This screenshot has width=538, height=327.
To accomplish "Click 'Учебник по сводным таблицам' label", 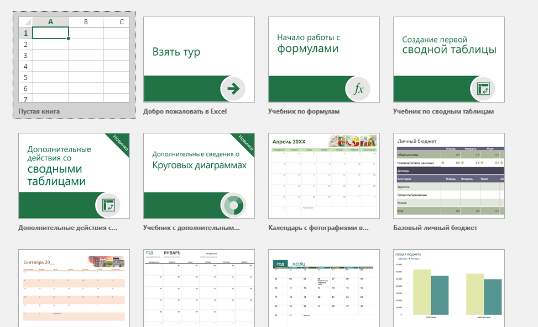I will [443, 111].
